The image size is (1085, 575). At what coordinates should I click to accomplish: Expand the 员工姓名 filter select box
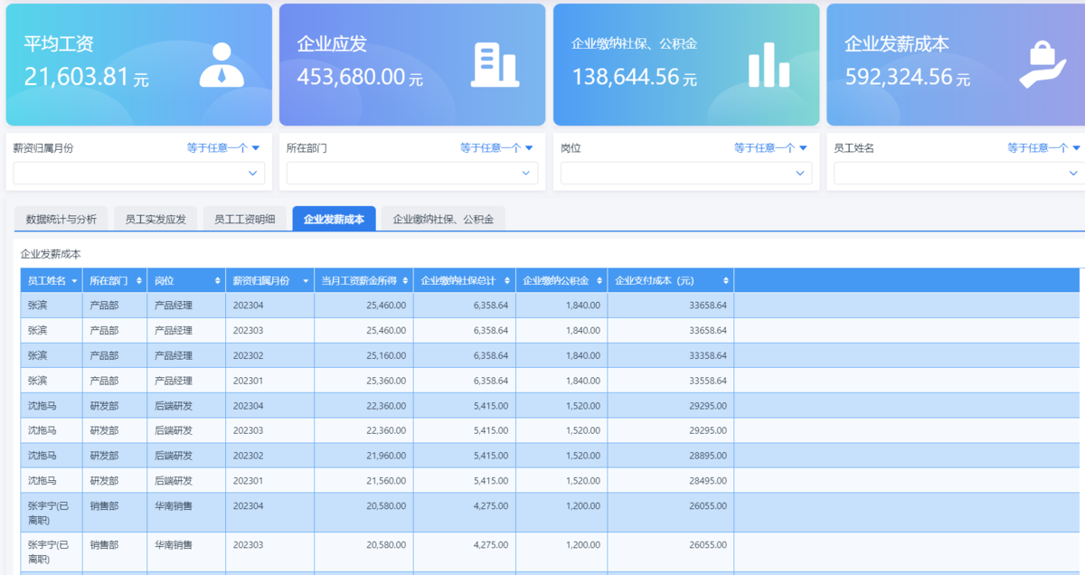(958, 174)
